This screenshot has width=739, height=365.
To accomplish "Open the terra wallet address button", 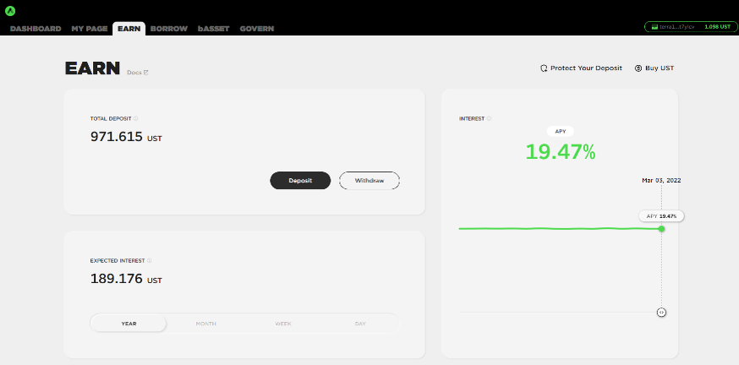I will click(690, 27).
